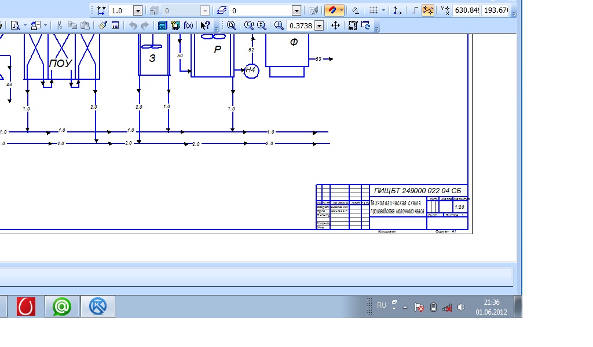Viewport: 593px width, 347px height.
Task: Click the Action Center flag icon
Action: (x=419, y=307)
